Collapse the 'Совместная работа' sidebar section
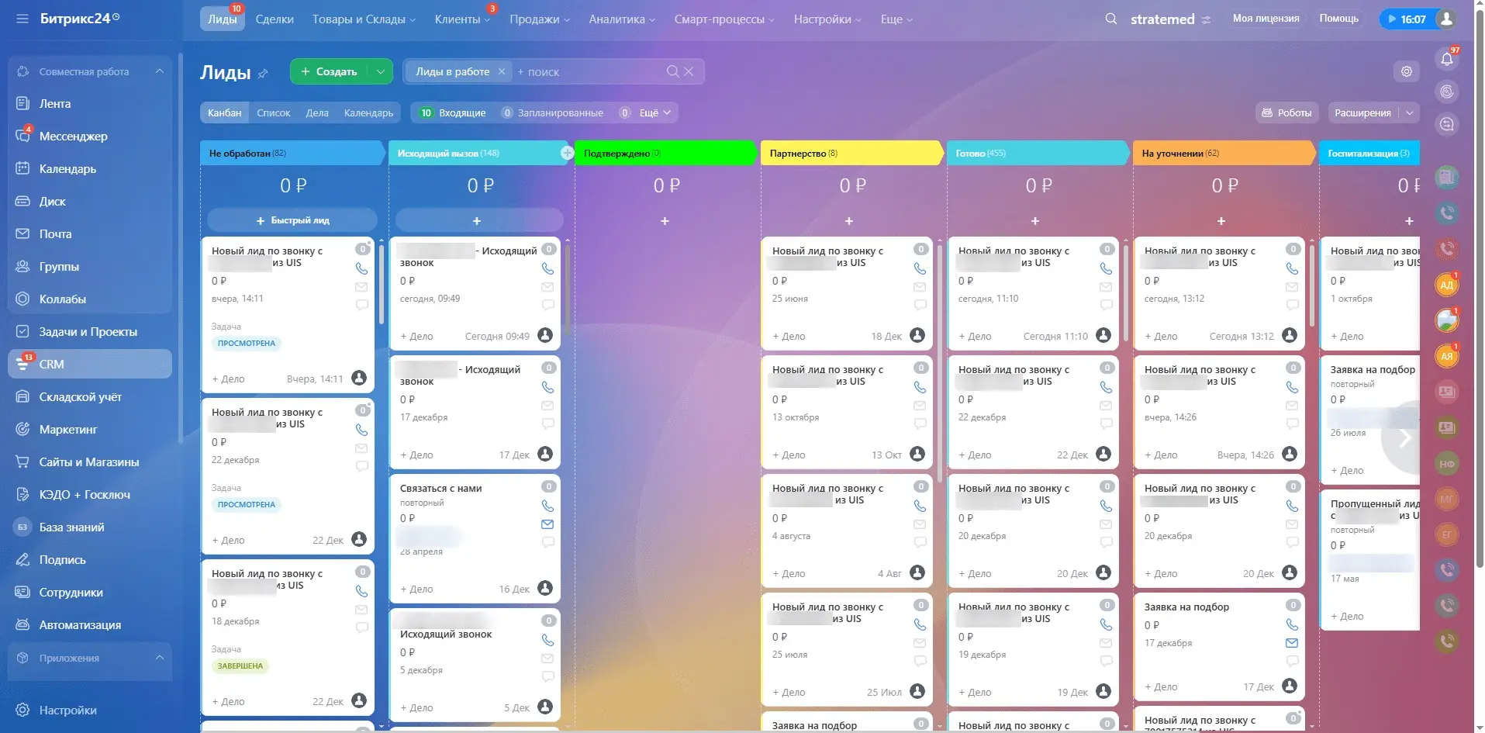1485x733 pixels. pos(160,71)
